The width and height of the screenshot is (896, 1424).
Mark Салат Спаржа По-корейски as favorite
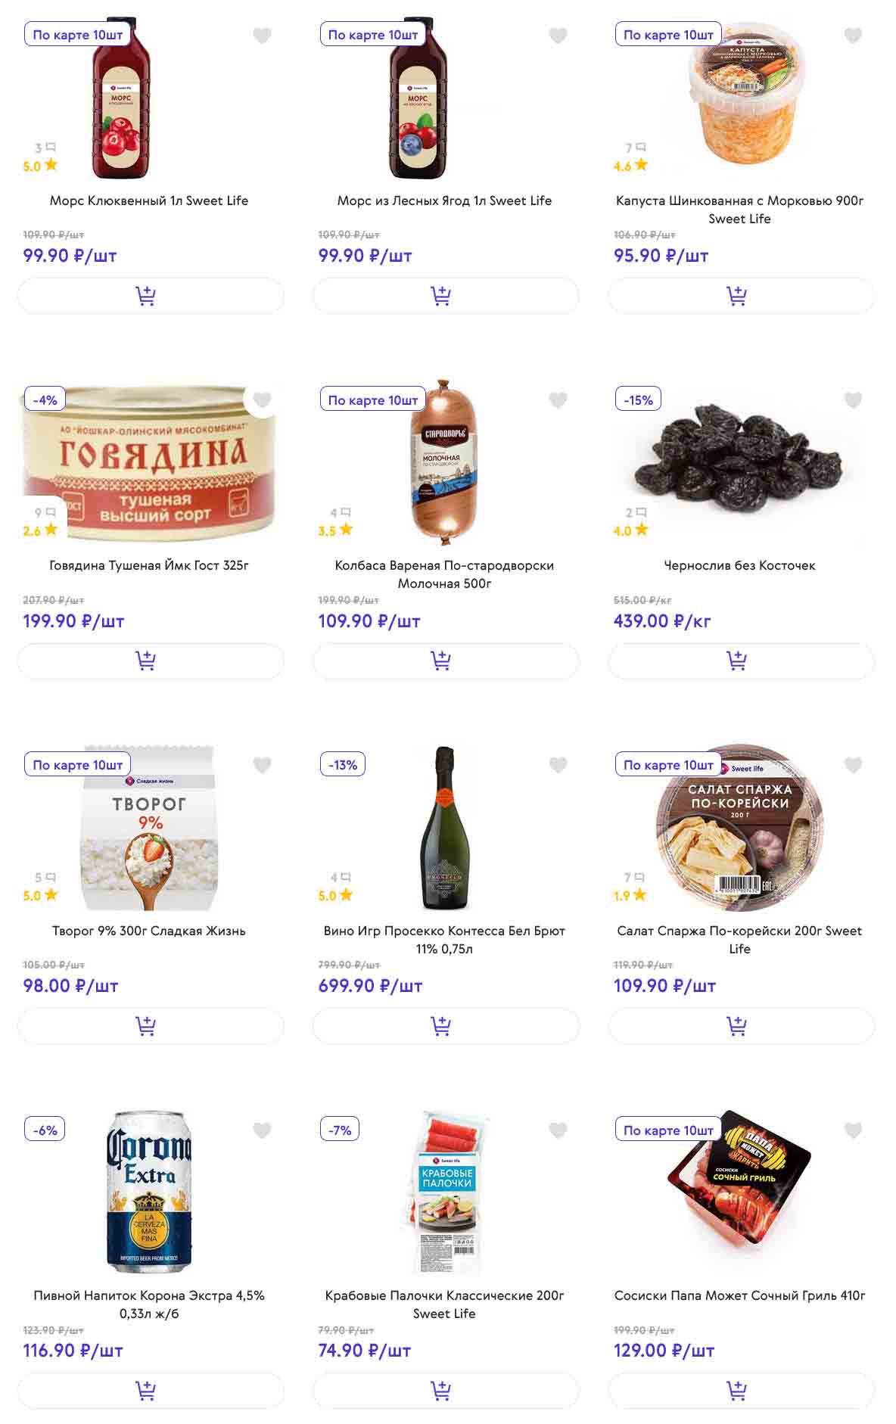pos(853,765)
